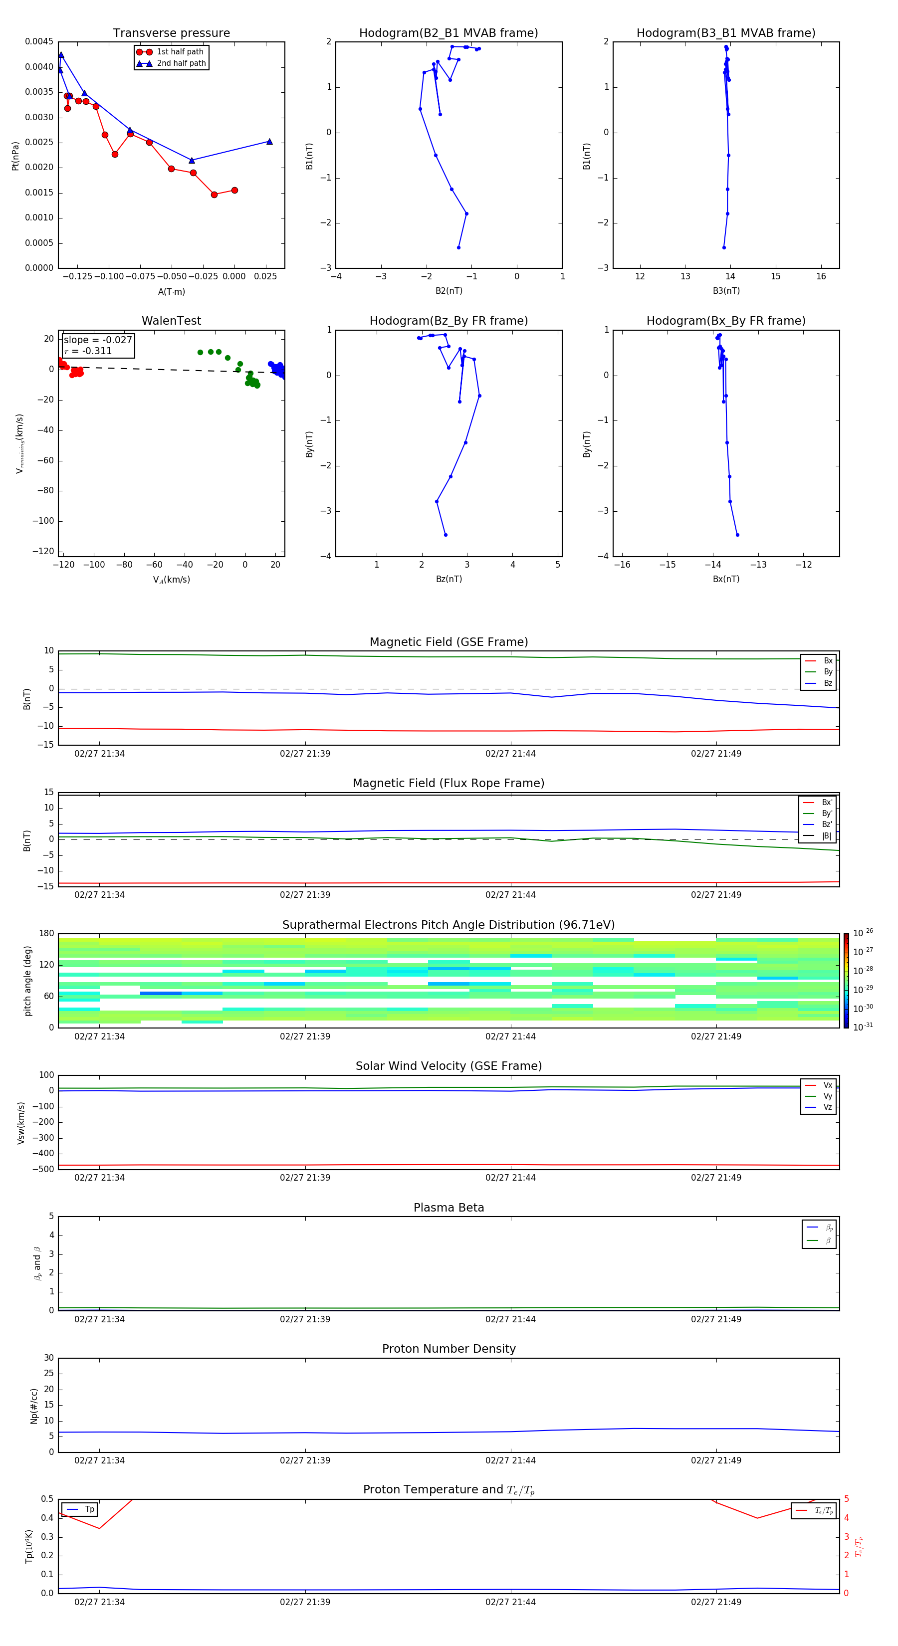Click the Proton Number Density title
This screenshot has width=898, height=1646.
(x=449, y=1349)
